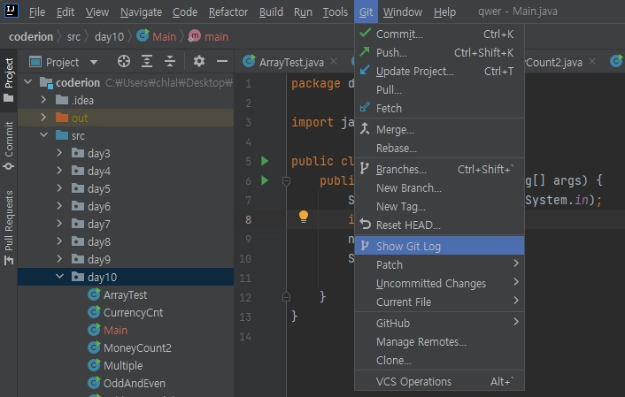Choose Merge... in Git menu
625x397 pixels.
(439, 129)
